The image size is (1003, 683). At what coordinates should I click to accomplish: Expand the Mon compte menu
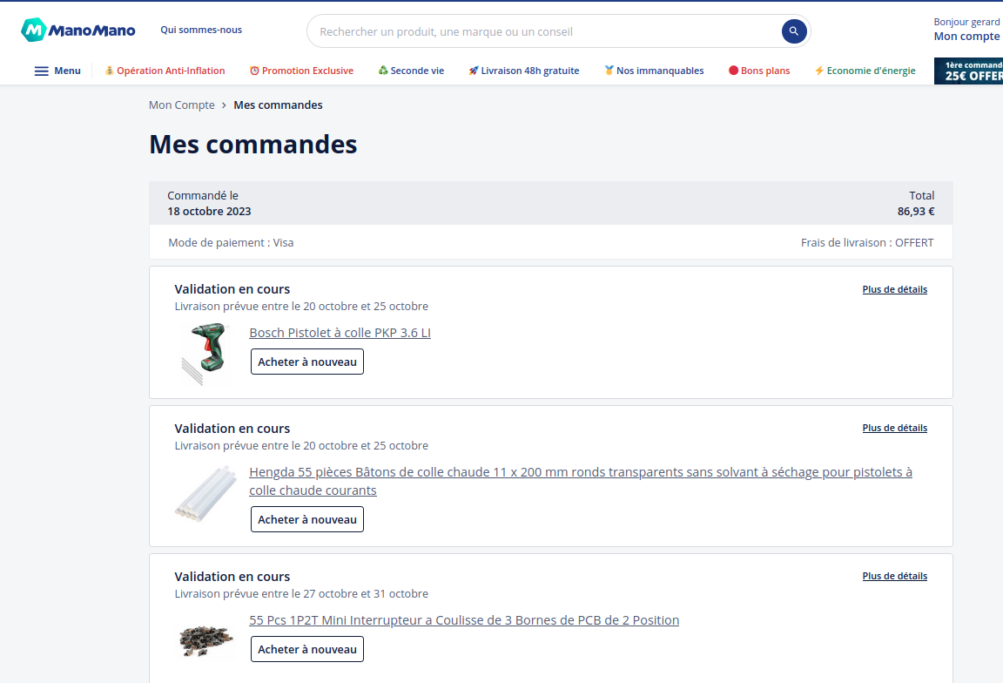tap(966, 37)
